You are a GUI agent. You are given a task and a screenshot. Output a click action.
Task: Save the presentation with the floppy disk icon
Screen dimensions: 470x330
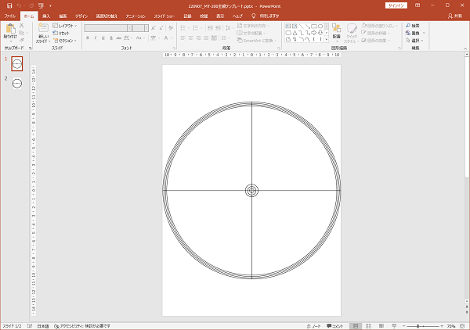point(9,5)
